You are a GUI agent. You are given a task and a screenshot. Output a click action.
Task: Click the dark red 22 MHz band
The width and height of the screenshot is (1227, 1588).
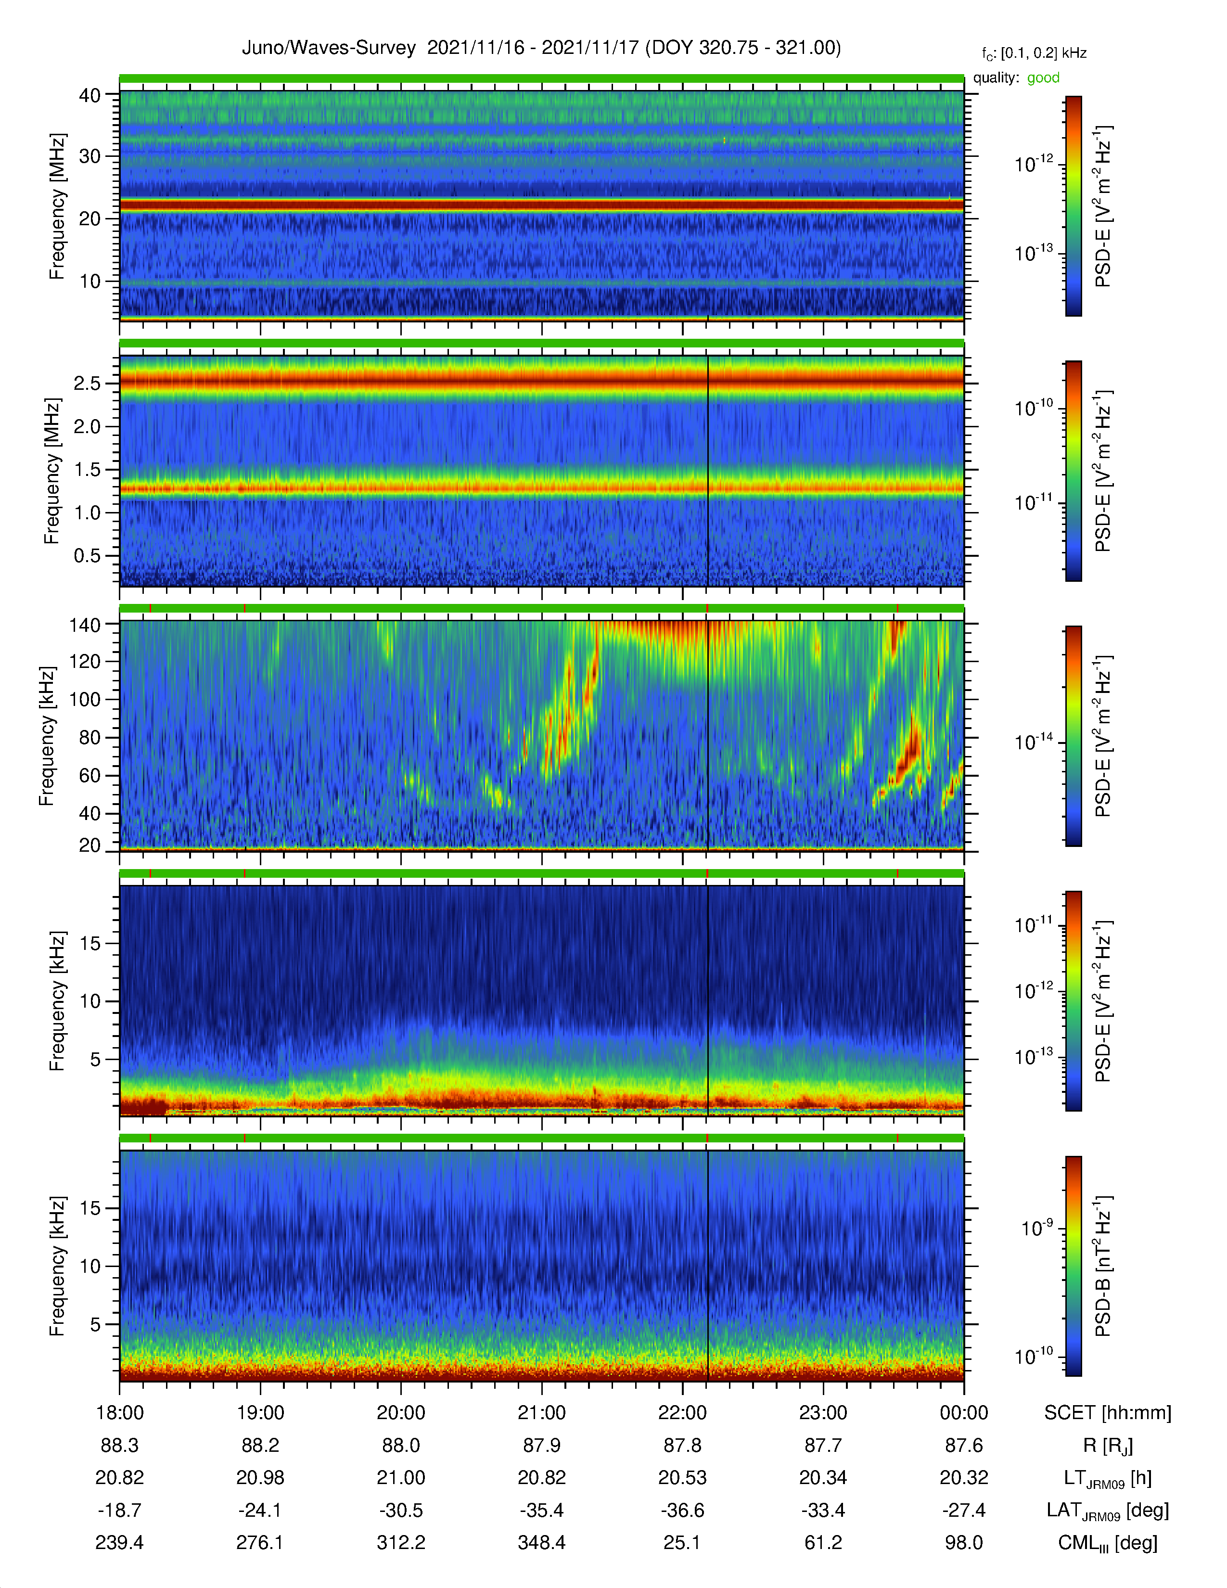click(x=541, y=206)
